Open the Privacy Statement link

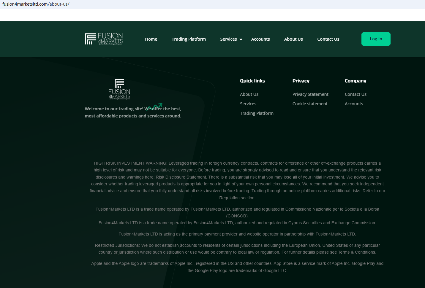pyautogui.click(x=310, y=94)
